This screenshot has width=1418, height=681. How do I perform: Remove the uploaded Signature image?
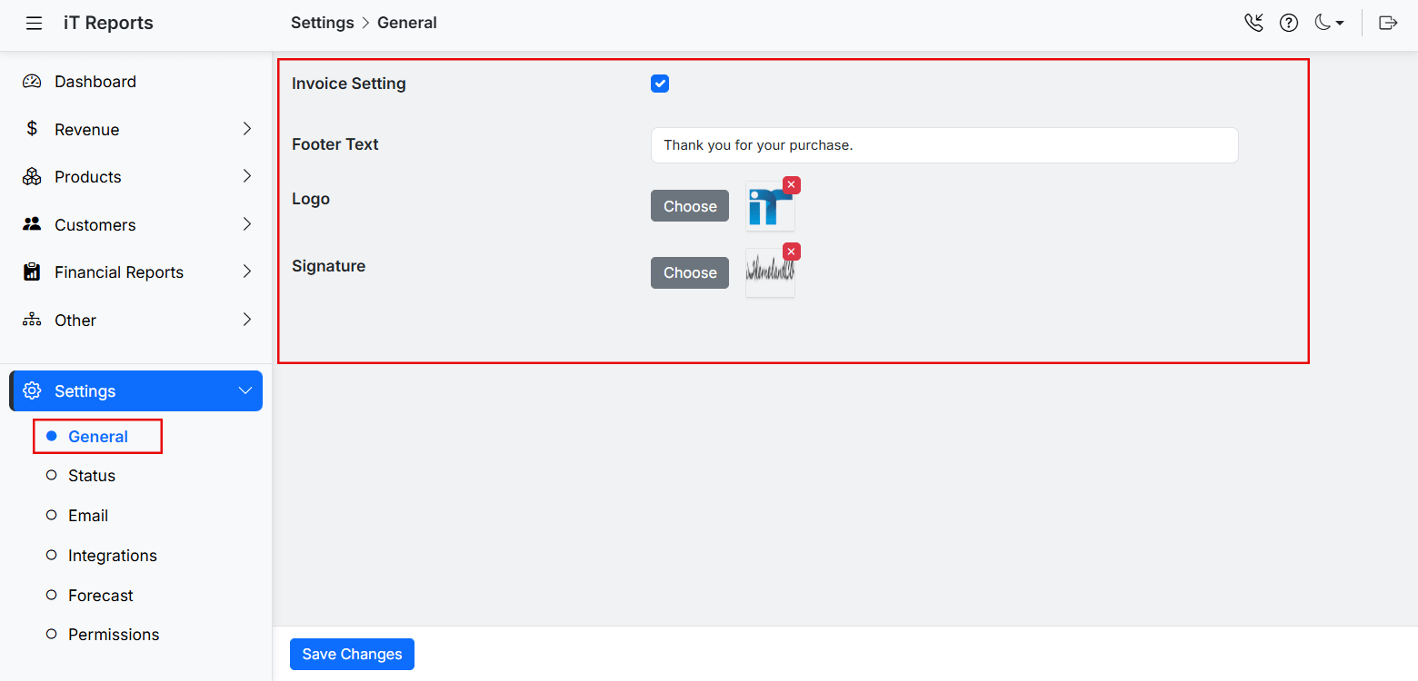point(792,252)
